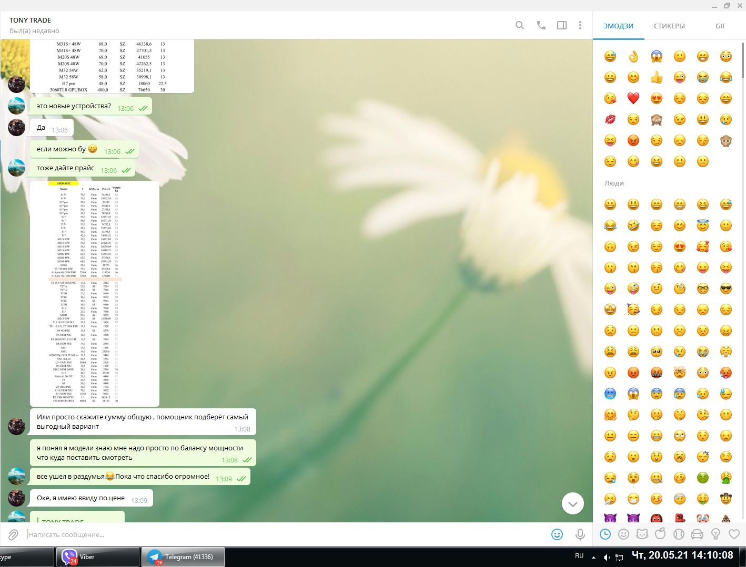746x567 pixels.
Task: Start voice message with microphone icon
Action: pyautogui.click(x=580, y=534)
